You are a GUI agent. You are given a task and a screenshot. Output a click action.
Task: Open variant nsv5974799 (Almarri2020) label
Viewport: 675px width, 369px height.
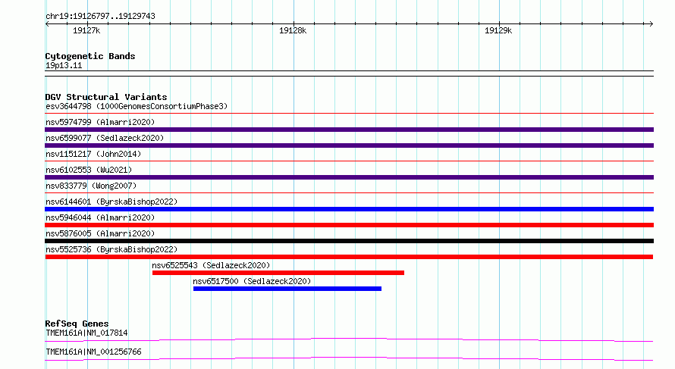[100, 122]
